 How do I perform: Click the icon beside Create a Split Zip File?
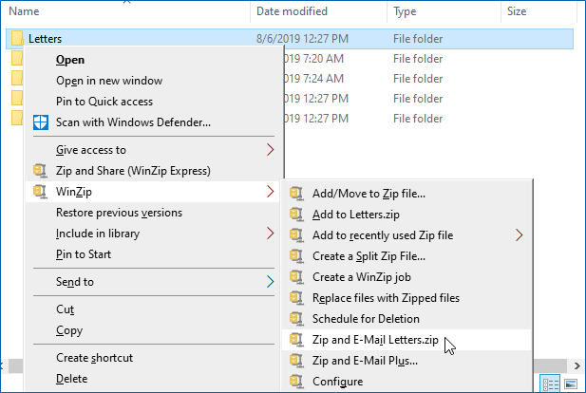(x=296, y=256)
